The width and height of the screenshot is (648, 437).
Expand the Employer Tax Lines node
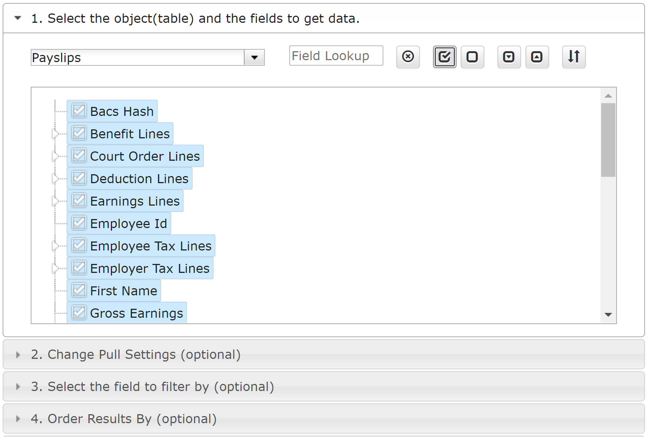[x=55, y=268]
